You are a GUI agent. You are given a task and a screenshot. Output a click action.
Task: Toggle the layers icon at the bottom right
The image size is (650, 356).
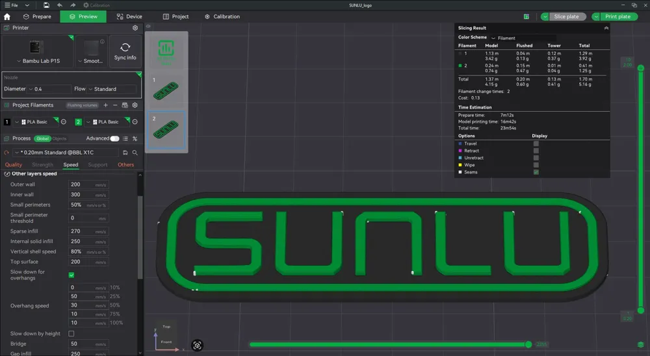pyautogui.click(x=640, y=344)
